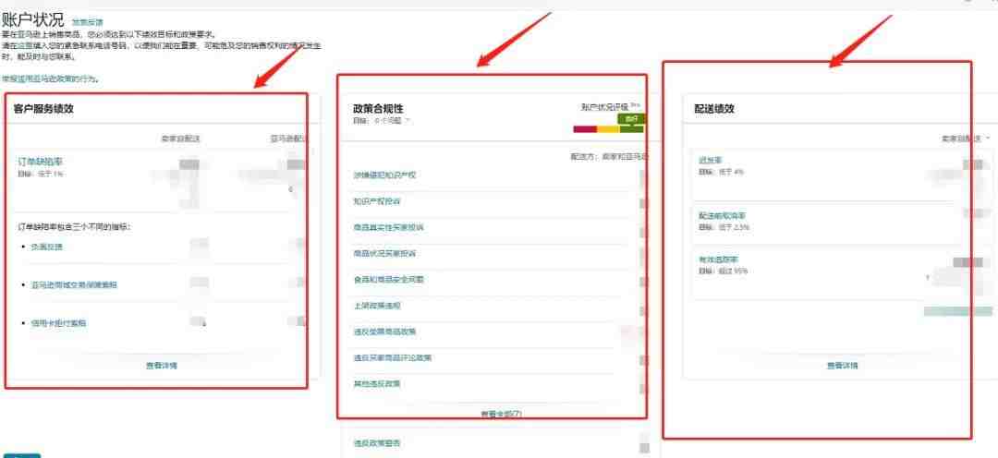This screenshot has width=998, height=458.
Task: Expand the 卖家自配送 dropdown in 配送绩效
Action: [967, 138]
